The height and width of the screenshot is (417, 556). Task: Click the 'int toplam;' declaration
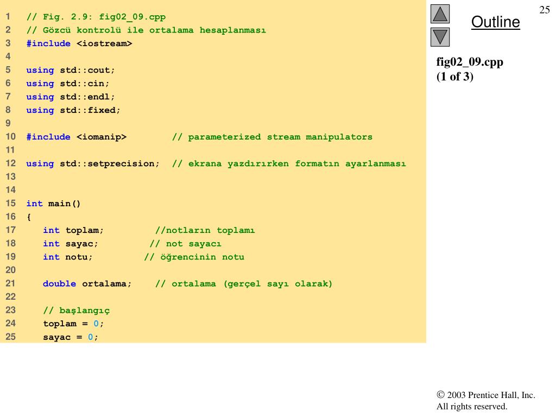(x=73, y=230)
